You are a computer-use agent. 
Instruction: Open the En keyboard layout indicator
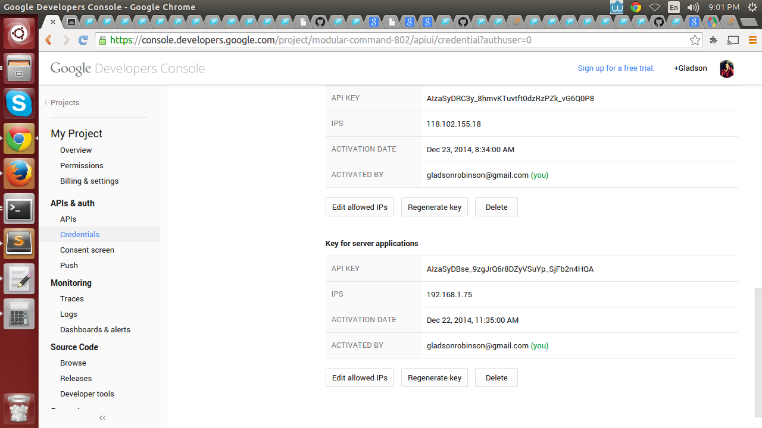point(674,7)
